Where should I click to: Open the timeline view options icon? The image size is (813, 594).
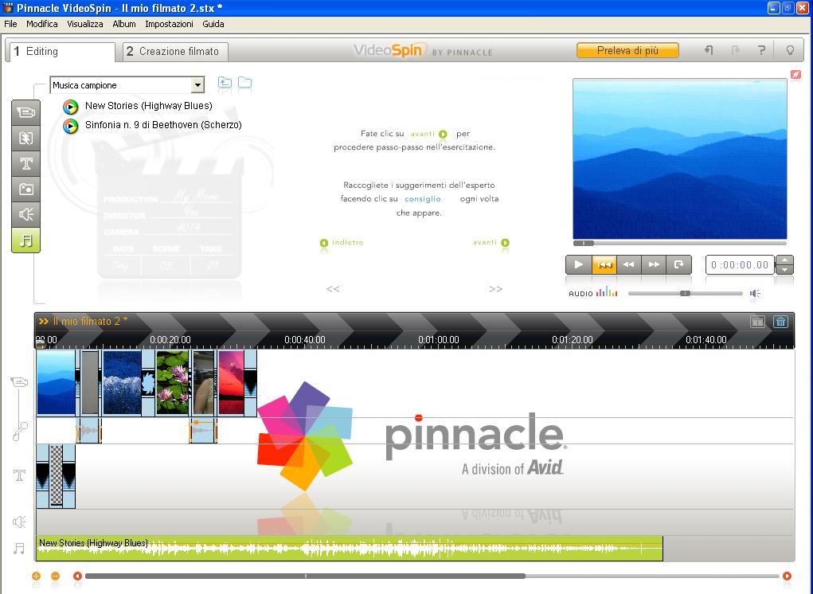click(757, 322)
